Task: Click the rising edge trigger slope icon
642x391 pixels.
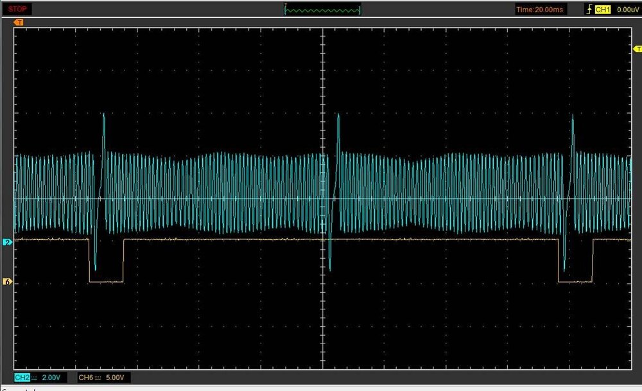Action: (589, 10)
